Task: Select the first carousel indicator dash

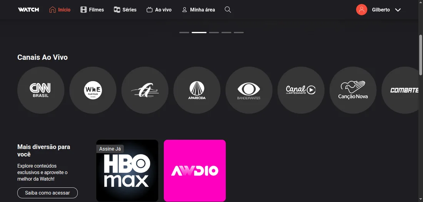Action: [184, 32]
